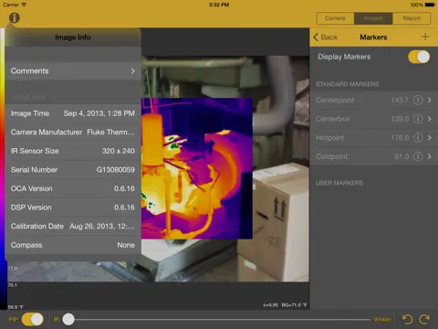This screenshot has width=438, height=329.
Task: Tap the 59.9 °F scale minimum label
Action: (16, 307)
